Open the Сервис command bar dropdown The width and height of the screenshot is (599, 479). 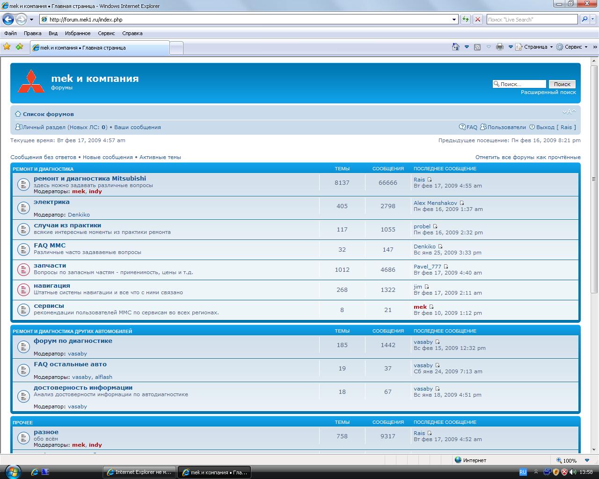tap(572, 47)
